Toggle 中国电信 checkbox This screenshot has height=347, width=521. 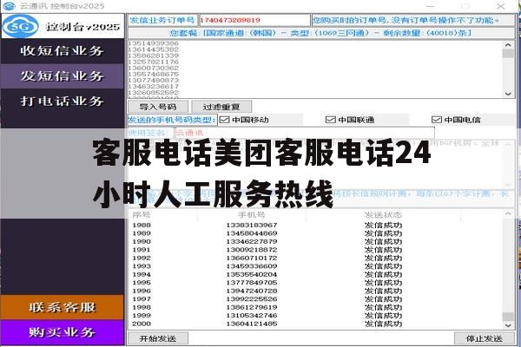click(x=436, y=120)
